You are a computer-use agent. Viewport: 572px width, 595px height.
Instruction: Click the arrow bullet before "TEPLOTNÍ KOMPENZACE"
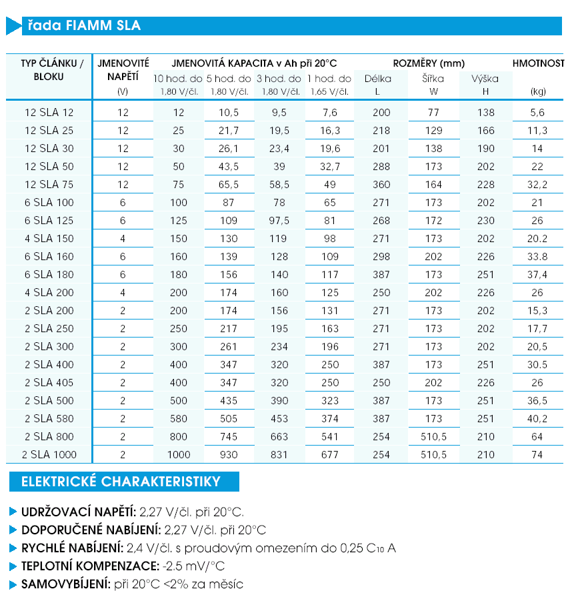(x=12, y=565)
